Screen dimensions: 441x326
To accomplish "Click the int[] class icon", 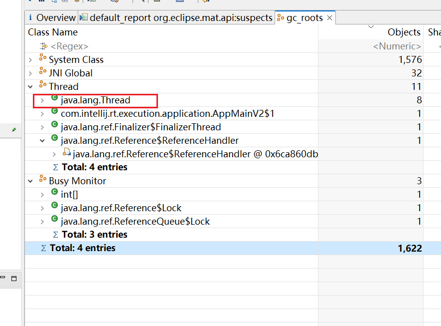I will coord(54,194).
